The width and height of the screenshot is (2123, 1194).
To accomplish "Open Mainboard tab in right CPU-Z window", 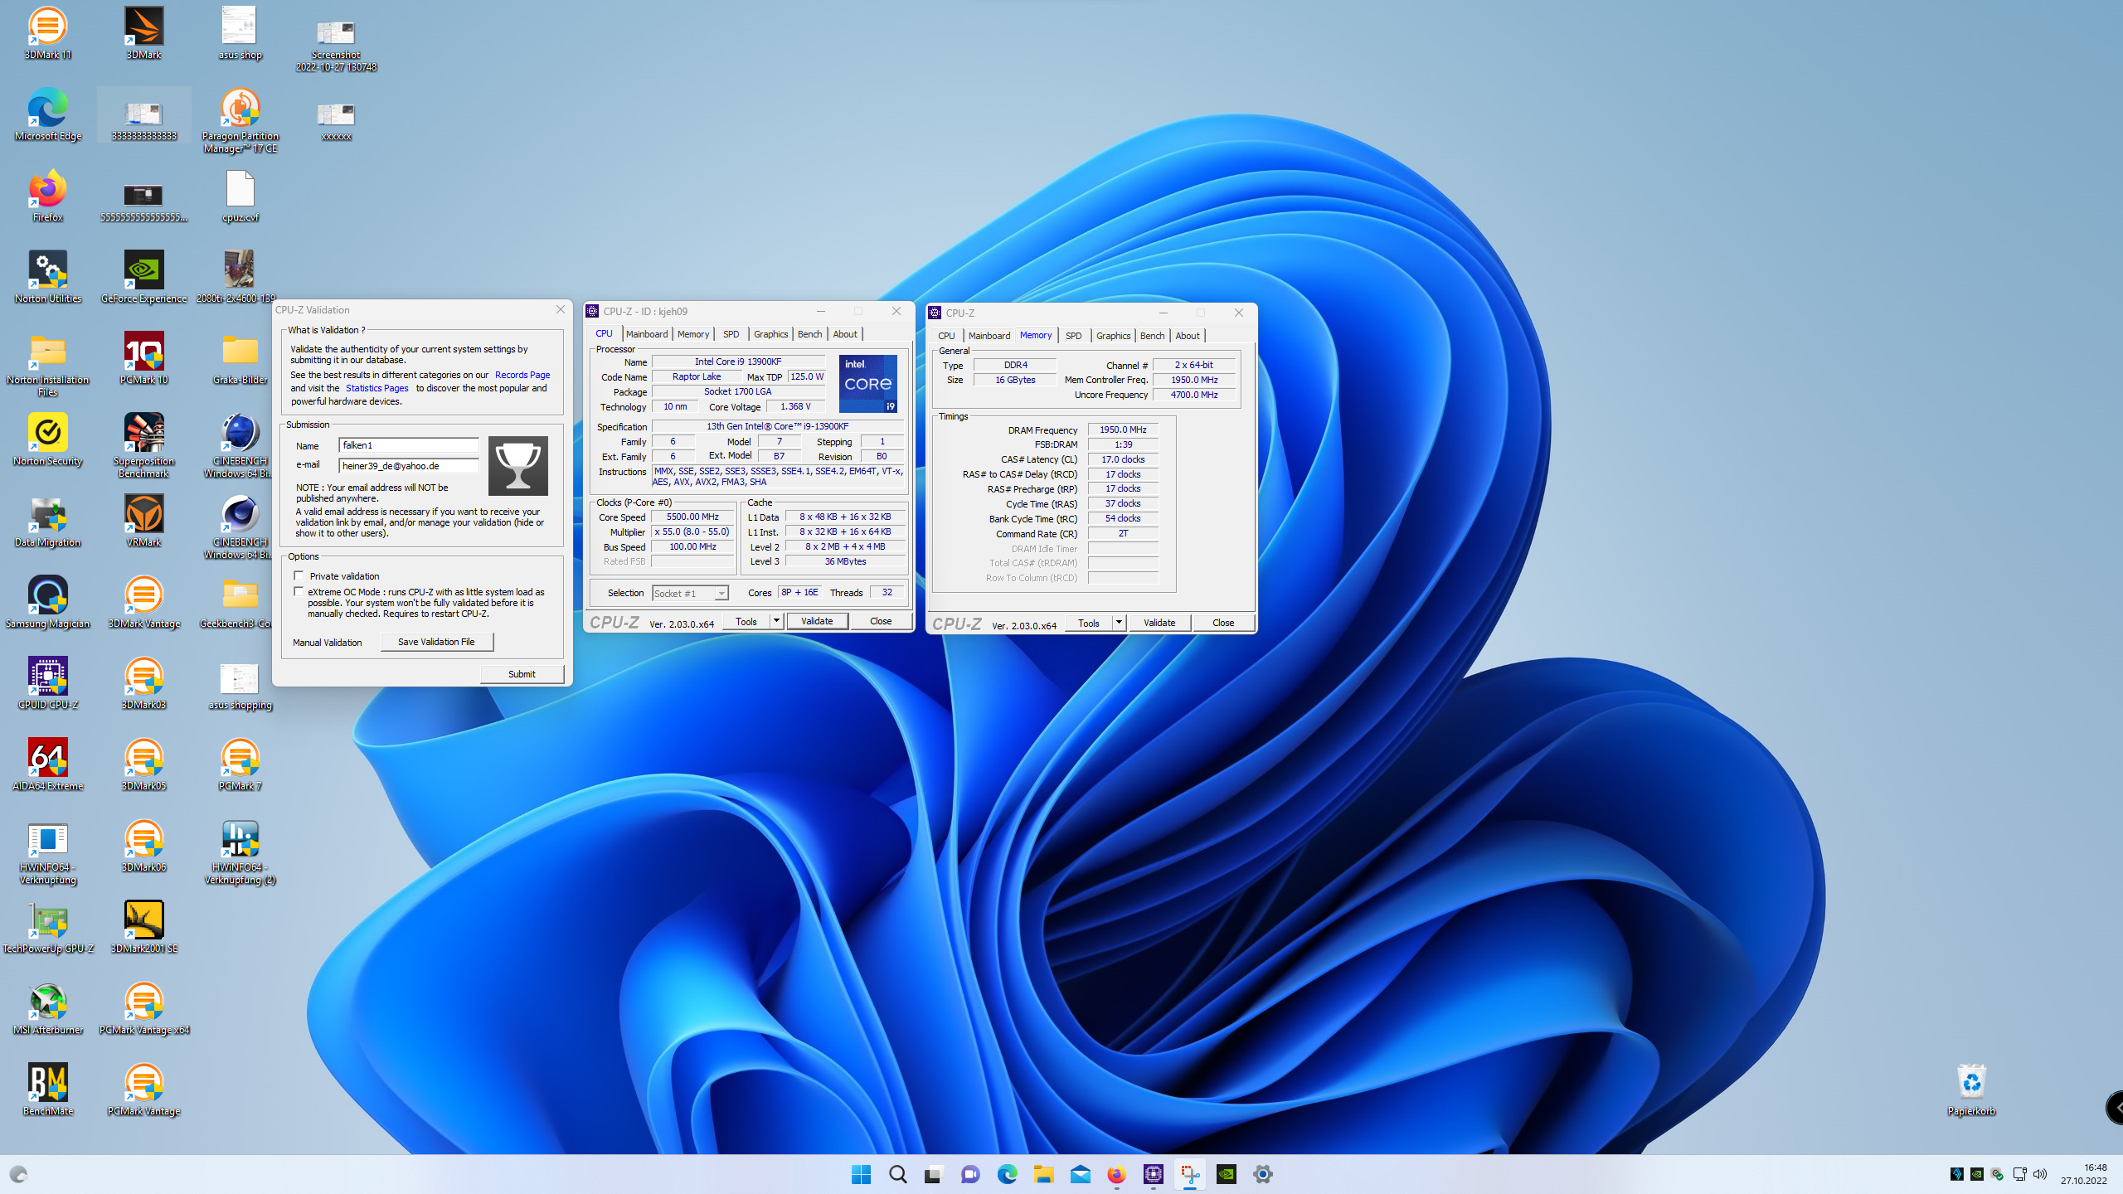I will [x=989, y=336].
